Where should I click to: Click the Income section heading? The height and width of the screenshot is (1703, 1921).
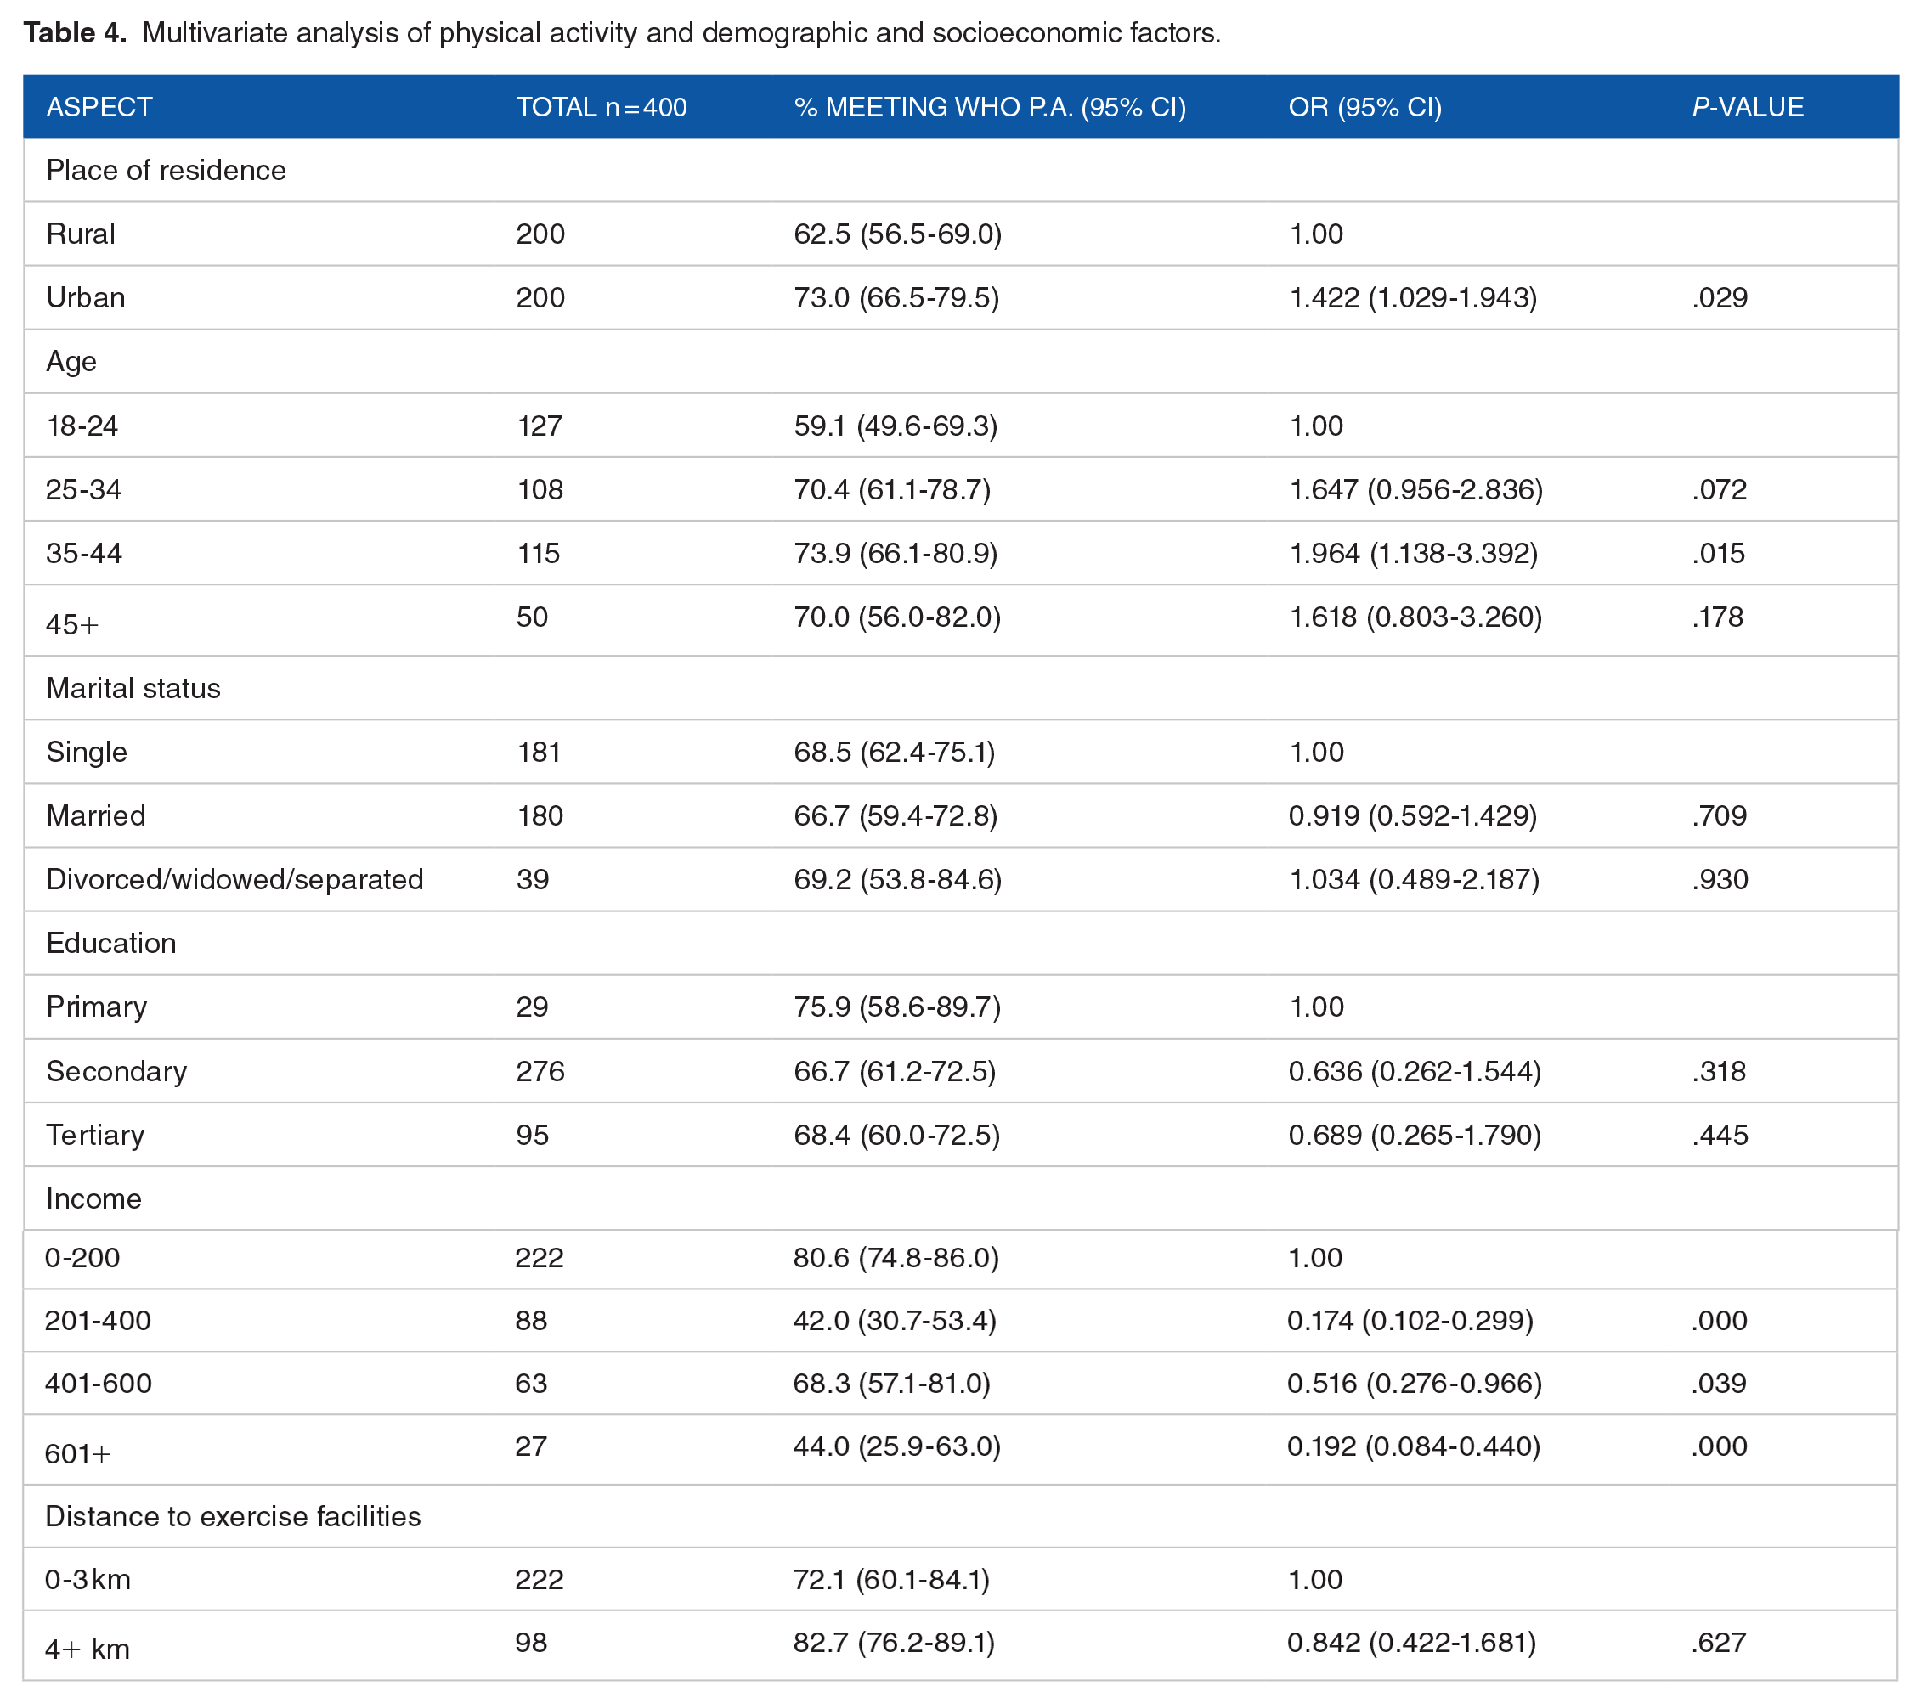pyautogui.click(x=94, y=1198)
